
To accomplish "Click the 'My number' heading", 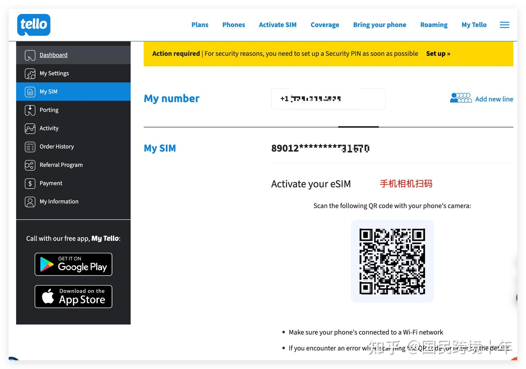I will pos(172,99).
